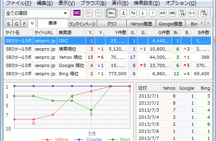
Task: Switch to the Google履歴 tab
Action: (x=170, y=24)
